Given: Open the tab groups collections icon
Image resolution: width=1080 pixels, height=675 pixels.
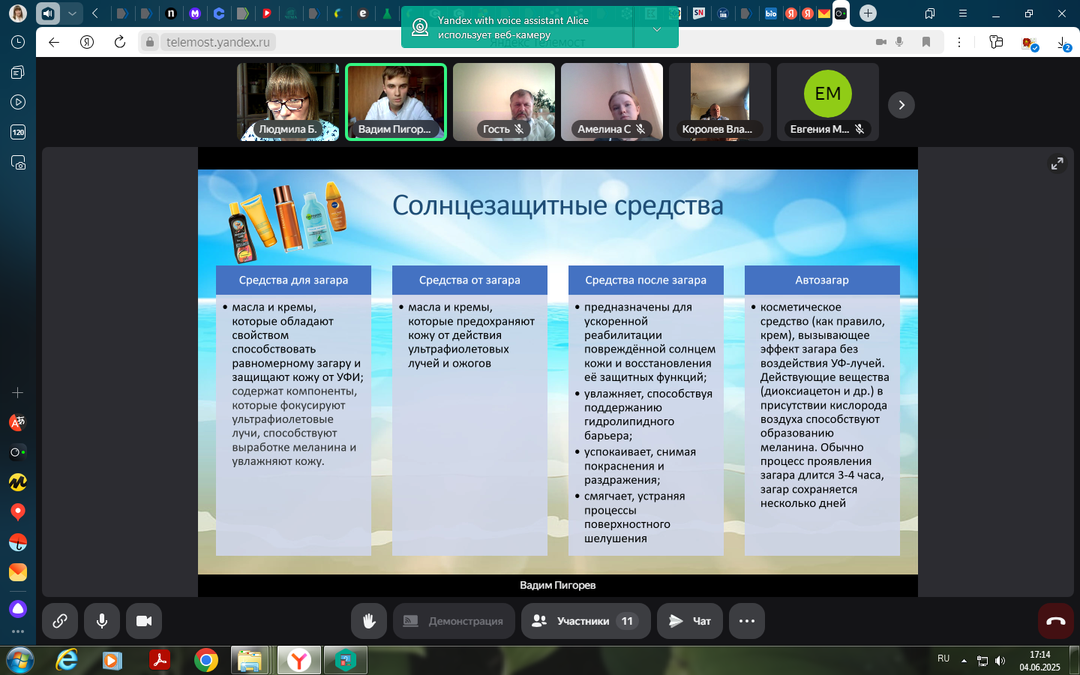Looking at the screenshot, I should [x=930, y=13].
